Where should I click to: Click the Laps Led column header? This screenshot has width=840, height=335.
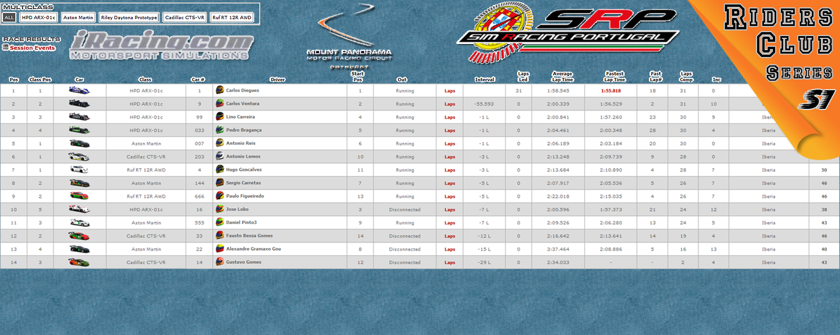pos(523,77)
